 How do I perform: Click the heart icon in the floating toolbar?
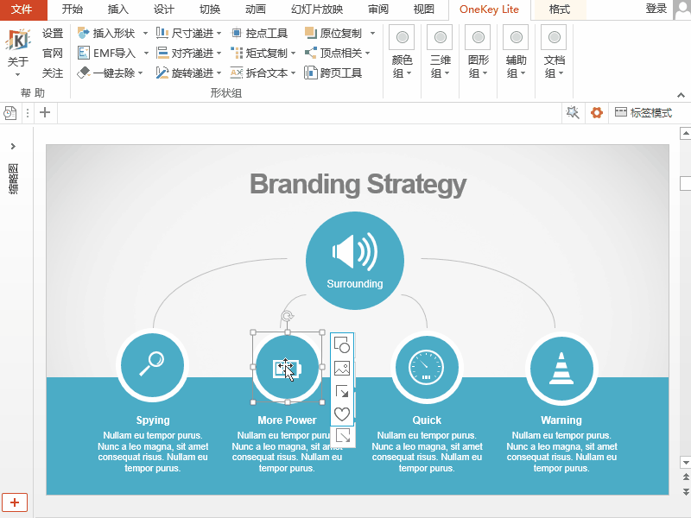(x=342, y=414)
